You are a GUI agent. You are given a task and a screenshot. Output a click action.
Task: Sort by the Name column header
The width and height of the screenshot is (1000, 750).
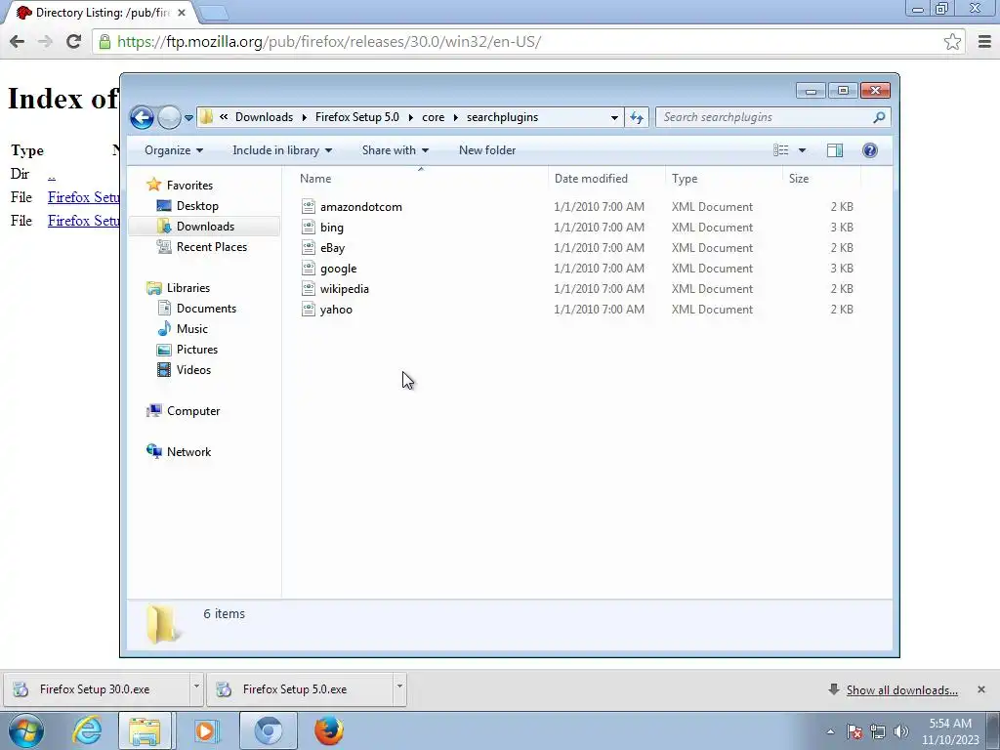tap(421, 179)
